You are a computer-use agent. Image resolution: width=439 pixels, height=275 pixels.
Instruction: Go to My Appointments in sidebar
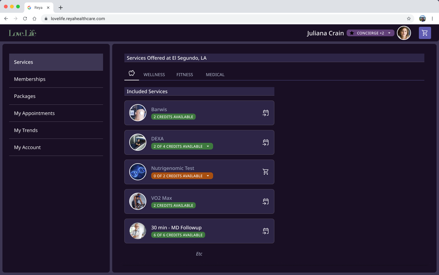pyautogui.click(x=34, y=113)
